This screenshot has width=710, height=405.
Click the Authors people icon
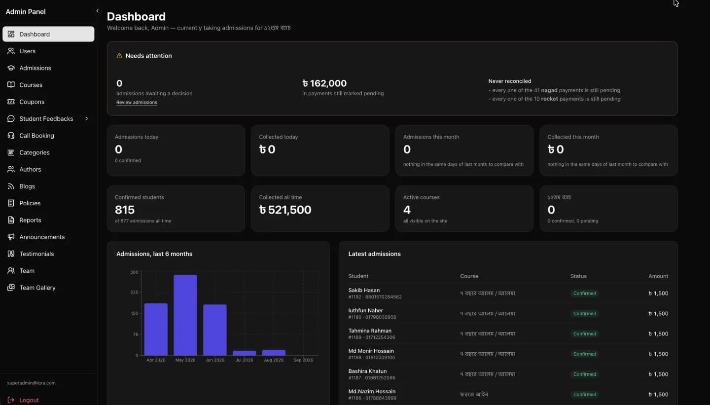[x=11, y=169]
